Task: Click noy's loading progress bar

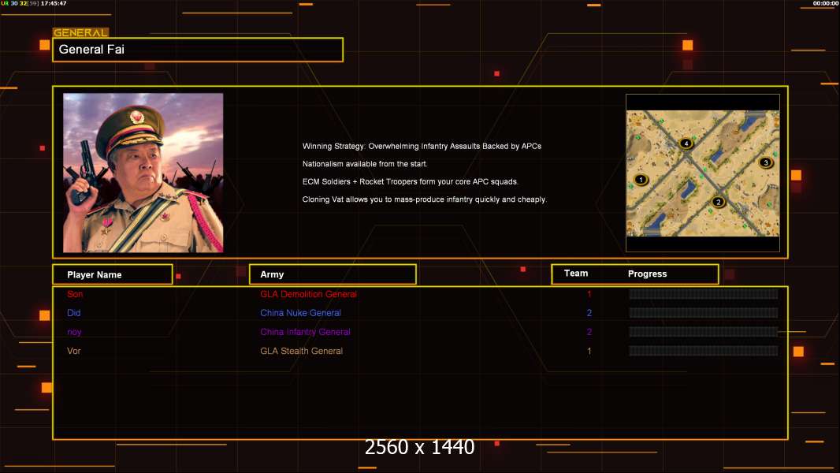Action: click(704, 332)
